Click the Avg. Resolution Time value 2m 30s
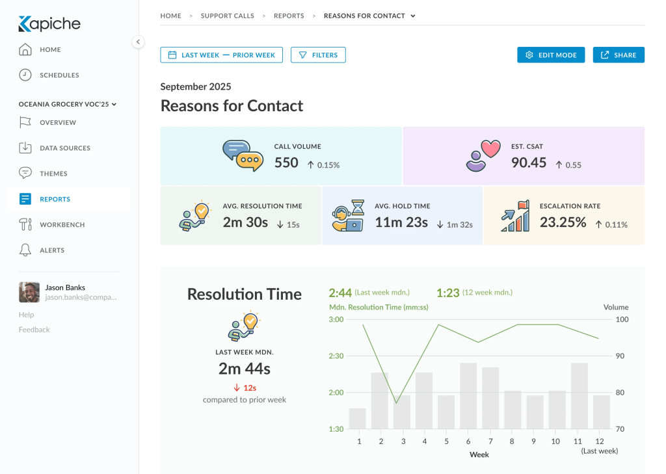666x474 pixels. tap(245, 222)
